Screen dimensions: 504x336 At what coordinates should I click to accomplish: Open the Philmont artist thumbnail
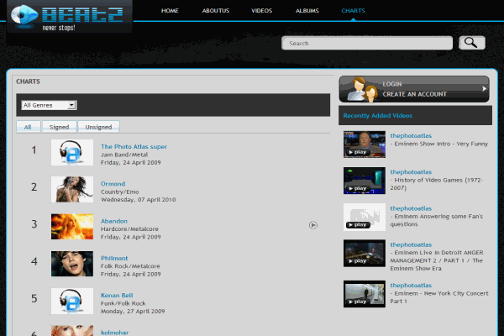point(72,263)
